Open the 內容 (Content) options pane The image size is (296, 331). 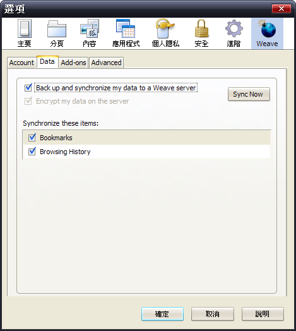pos(89,33)
